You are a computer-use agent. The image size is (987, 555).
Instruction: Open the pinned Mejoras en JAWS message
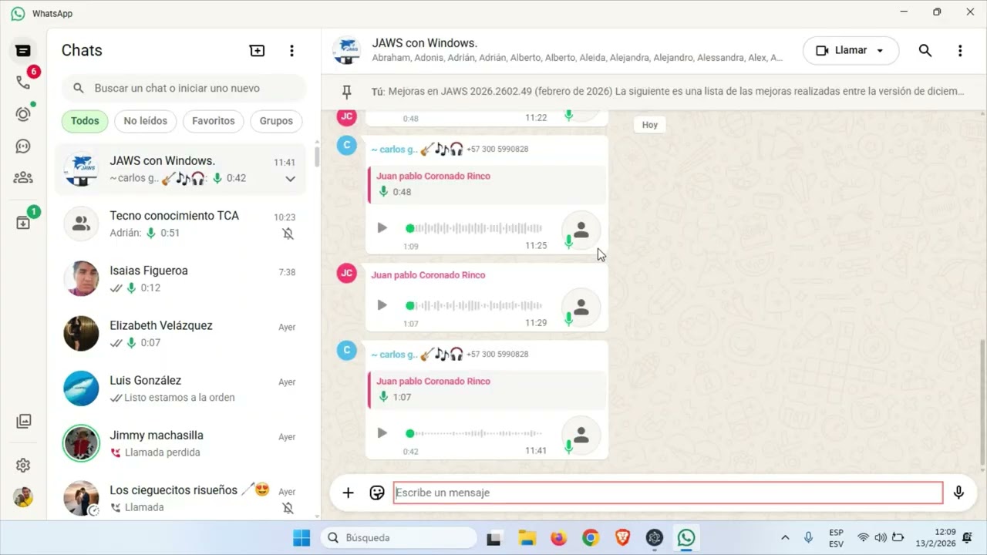click(x=668, y=92)
